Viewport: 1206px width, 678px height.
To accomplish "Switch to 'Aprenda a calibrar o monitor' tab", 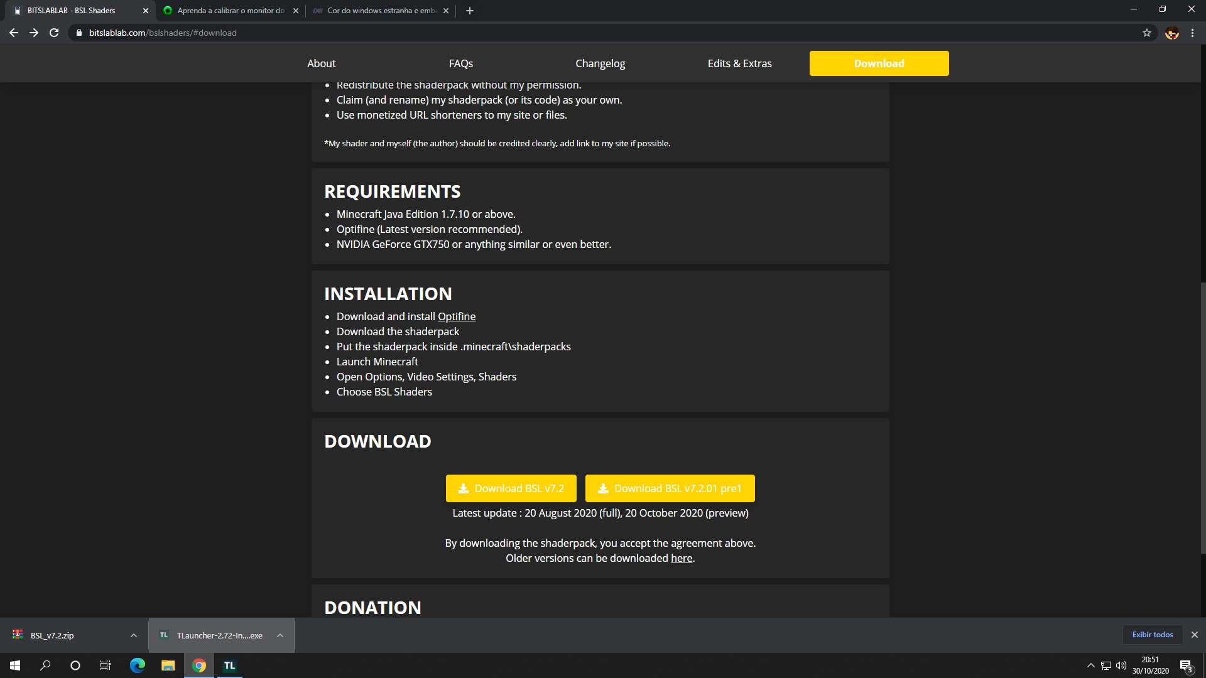I will [x=231, y=11].
